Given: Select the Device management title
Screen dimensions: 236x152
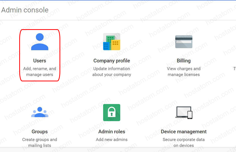Looking at the screenshot, I should [184, 132].
